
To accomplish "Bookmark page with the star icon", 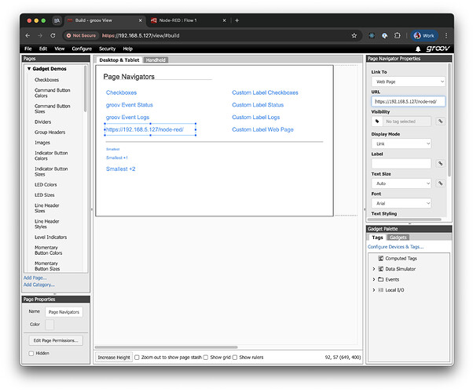I will [x=354, y=35].
